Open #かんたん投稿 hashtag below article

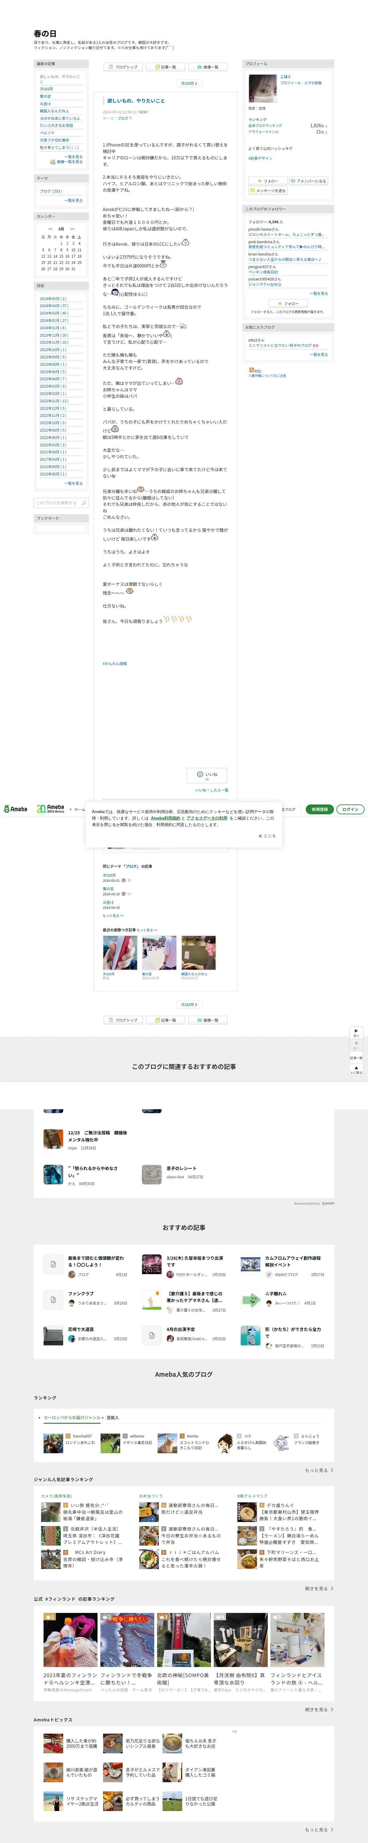tap(115, 663)
